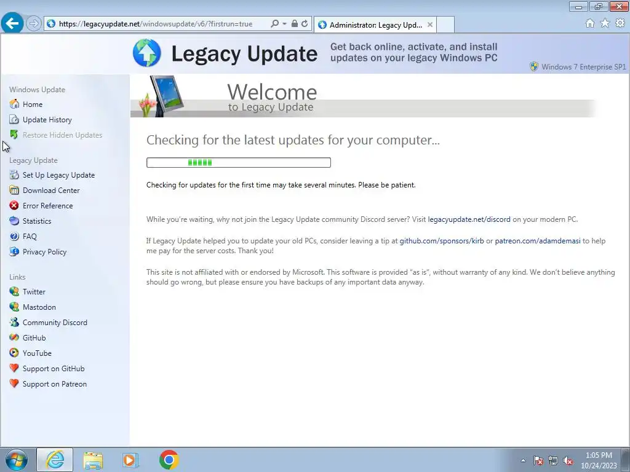Click the Action Center flag tray icon

(x=538, y=460)
